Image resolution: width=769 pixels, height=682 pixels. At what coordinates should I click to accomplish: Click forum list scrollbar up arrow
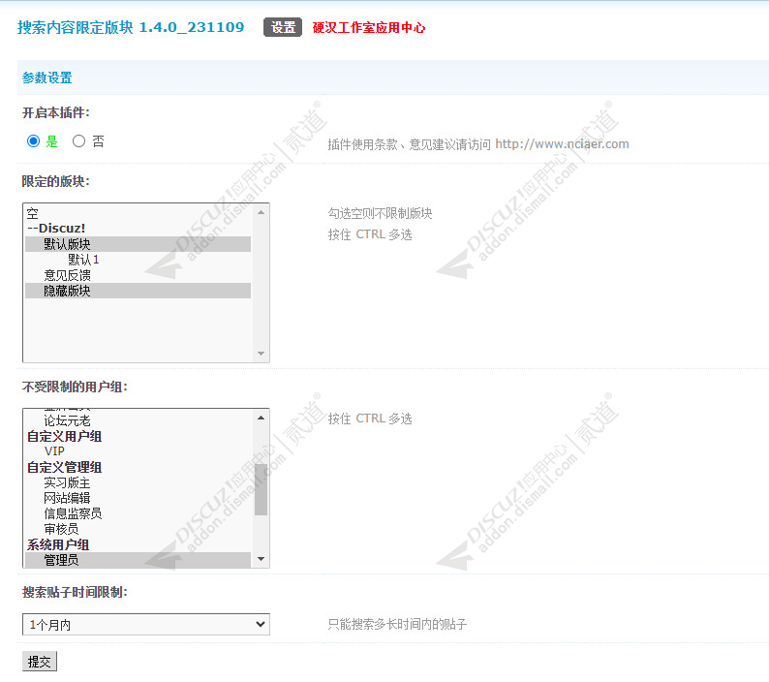(261, 212)
